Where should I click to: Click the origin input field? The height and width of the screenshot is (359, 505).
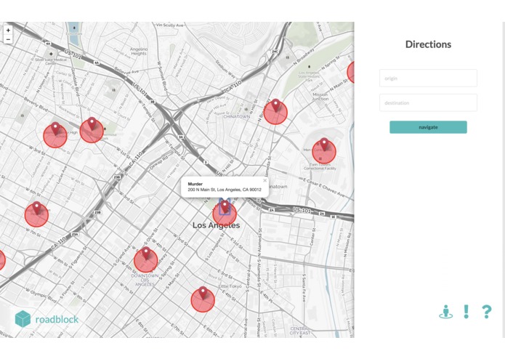tap(428, 78)
